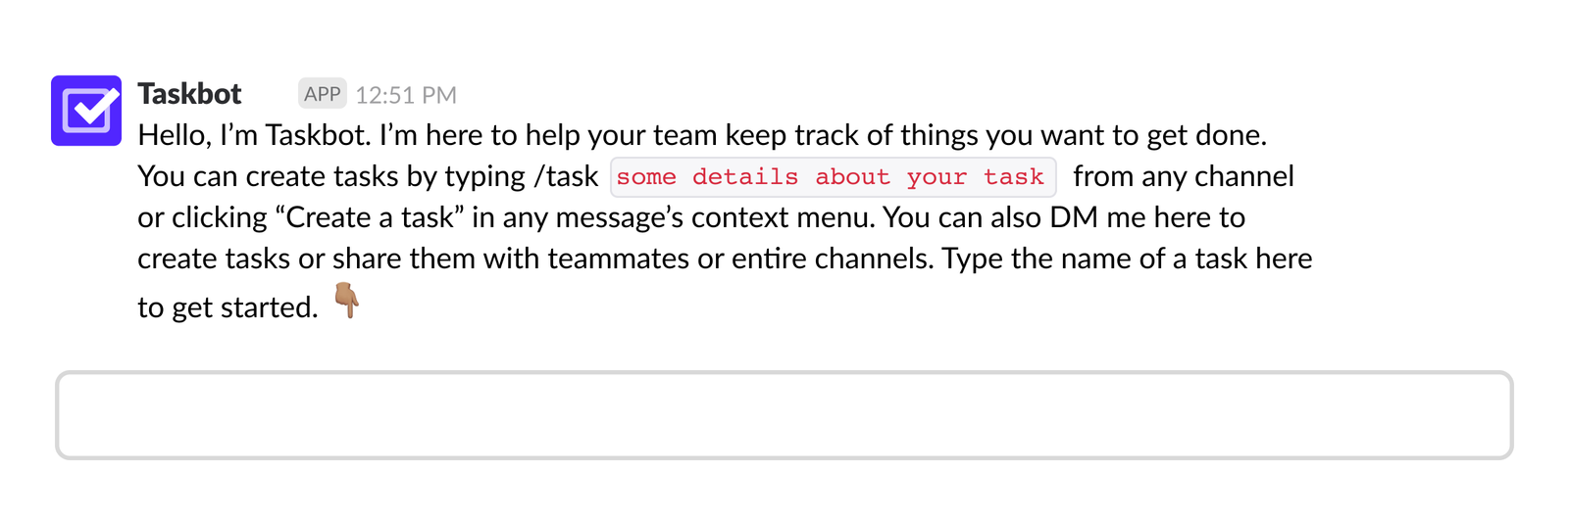The width and height of the screenshot is (1569, 519).
Task: Open the 12:51 PM message timestamp
Action: (x=406, y=95)
